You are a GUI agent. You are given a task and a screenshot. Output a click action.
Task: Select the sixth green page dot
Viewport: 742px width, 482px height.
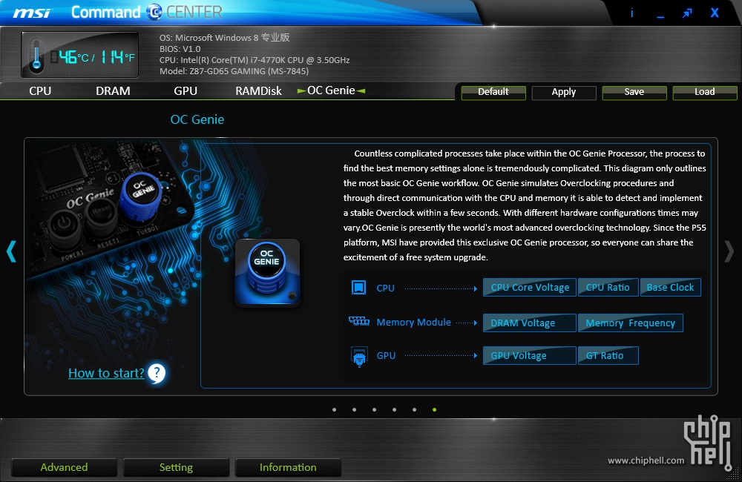point(434,409)
